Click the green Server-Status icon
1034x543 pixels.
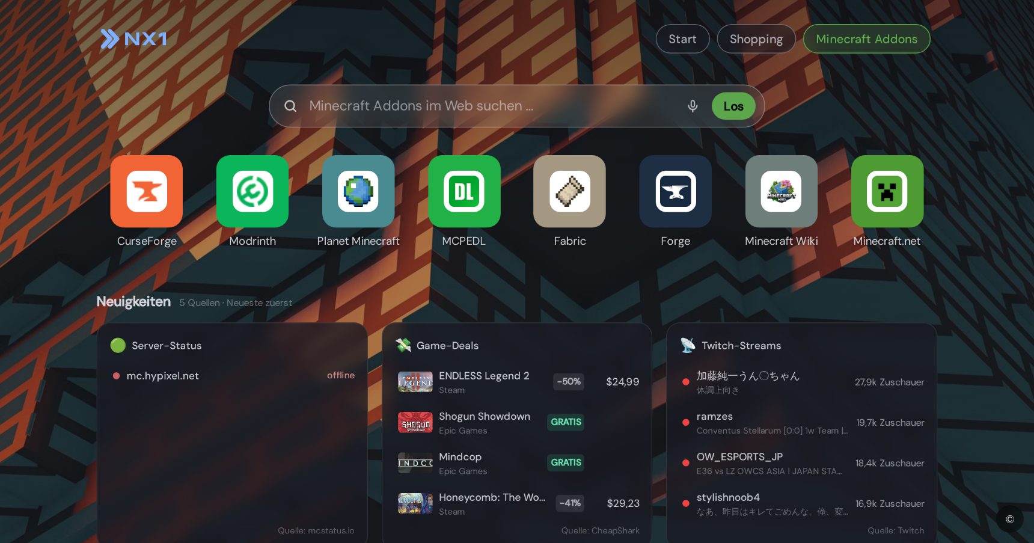(x=118, y=345)
